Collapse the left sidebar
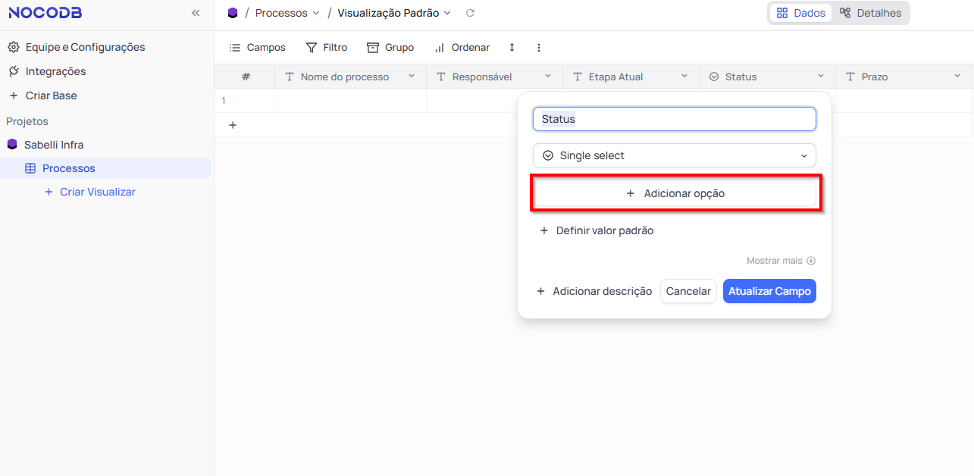Screen dimensions: 974x476 196,13
